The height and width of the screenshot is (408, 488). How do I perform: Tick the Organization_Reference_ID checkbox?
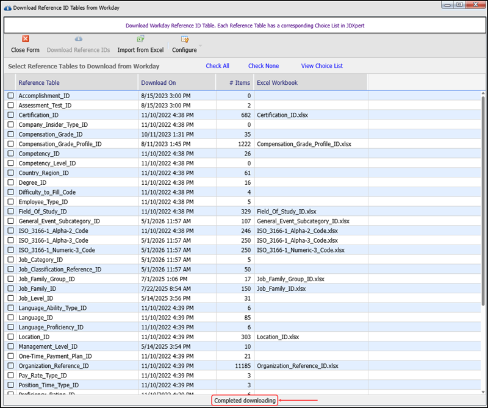10,366
